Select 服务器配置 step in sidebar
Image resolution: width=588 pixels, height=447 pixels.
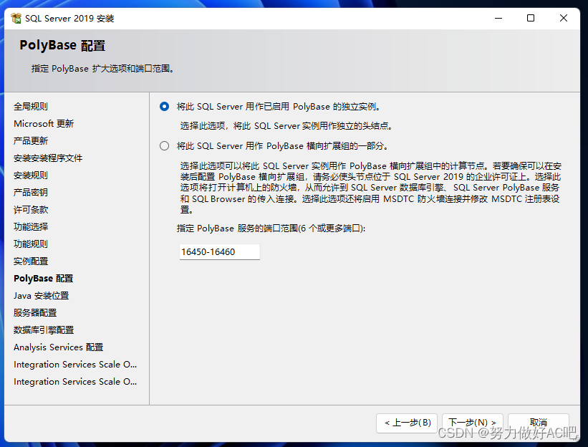(x=35, y=313)
